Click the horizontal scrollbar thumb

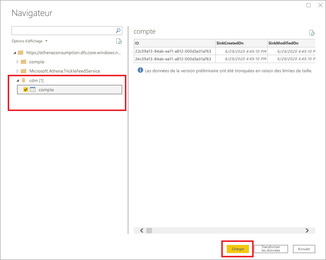(149, 230)
